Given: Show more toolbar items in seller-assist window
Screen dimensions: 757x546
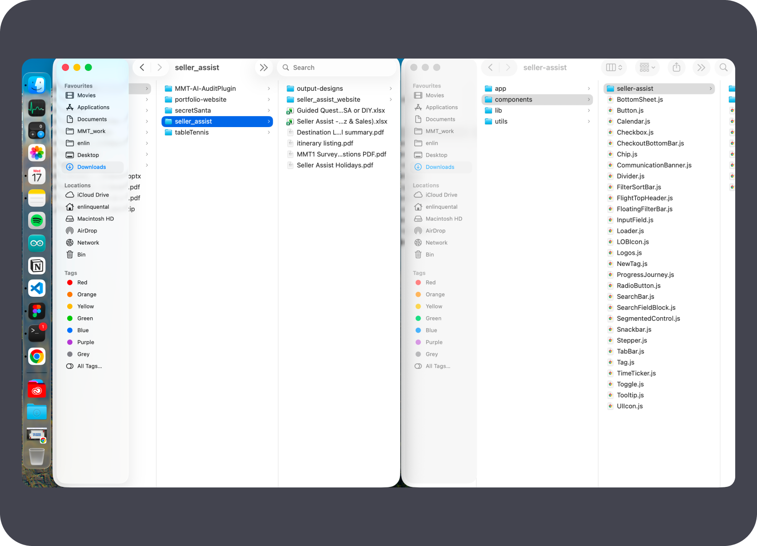Looking at the screenshot, I should tap(701, 68).
